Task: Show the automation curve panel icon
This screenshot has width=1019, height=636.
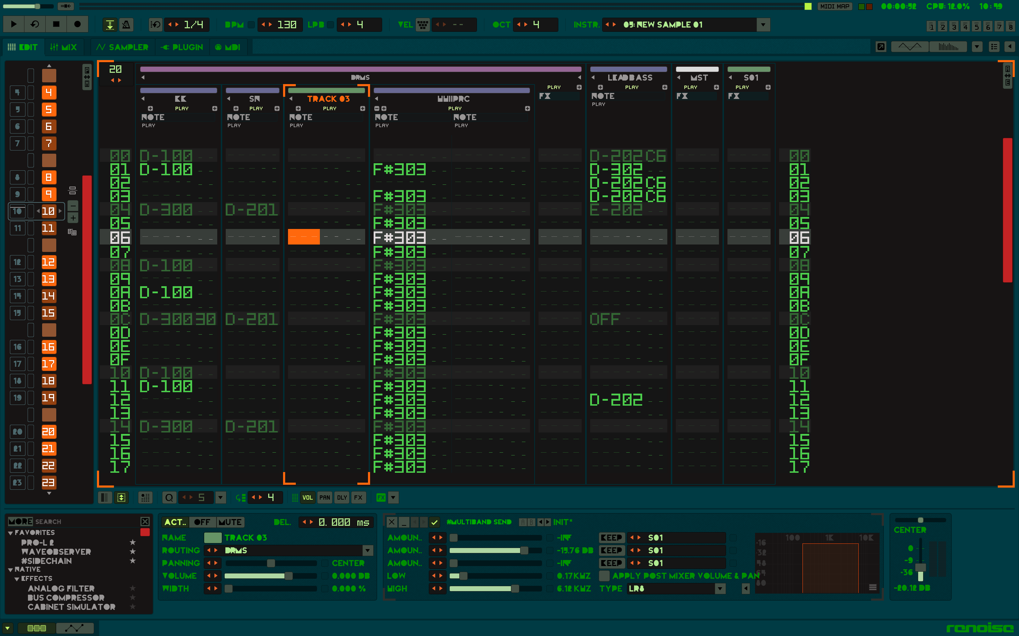Action: (75, 628)
